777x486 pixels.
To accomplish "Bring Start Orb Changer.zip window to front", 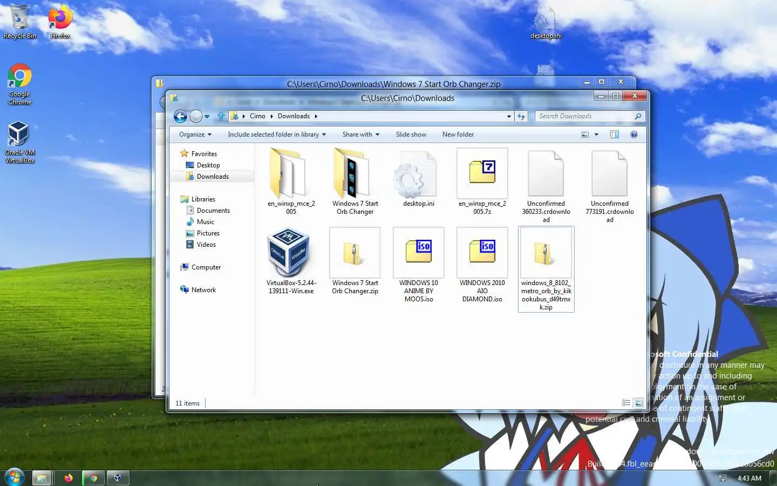I will coord(393,84).
